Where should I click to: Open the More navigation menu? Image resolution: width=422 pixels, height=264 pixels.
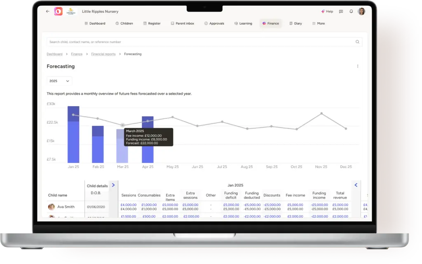[318, 23]
